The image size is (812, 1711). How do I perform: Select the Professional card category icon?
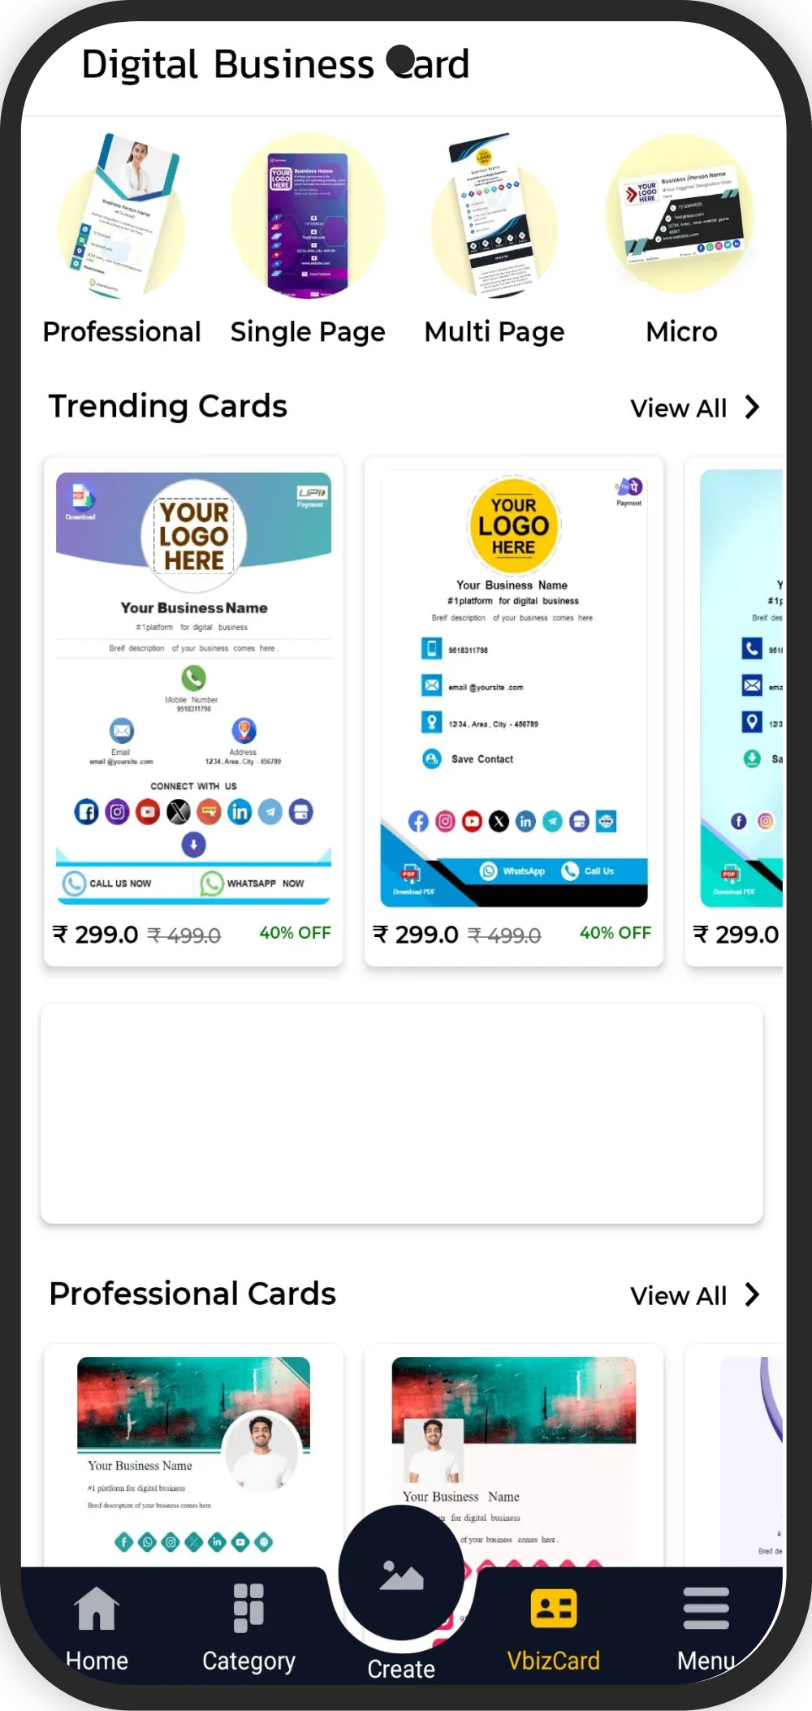[x=122, y=217]
